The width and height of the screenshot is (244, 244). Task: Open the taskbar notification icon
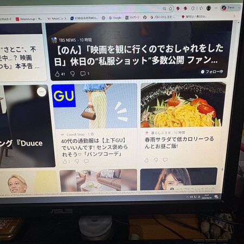click(216, 197)
